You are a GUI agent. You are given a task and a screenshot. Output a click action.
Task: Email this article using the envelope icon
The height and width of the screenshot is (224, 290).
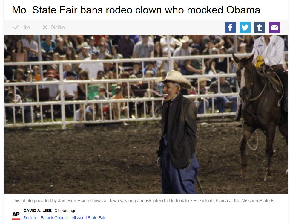click(x=274, y=27)
